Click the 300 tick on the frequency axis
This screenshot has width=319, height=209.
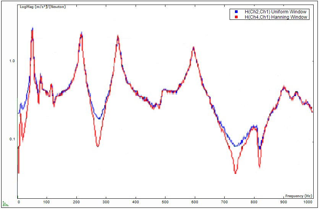pyautogui.click(x=106, y=201)
